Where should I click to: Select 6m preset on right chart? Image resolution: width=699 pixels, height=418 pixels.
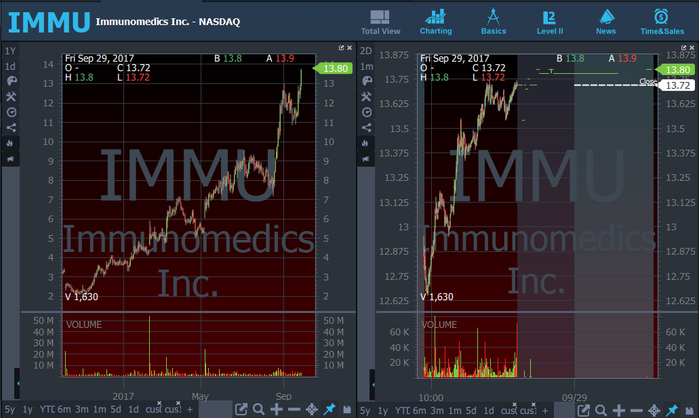click(420, 411)
